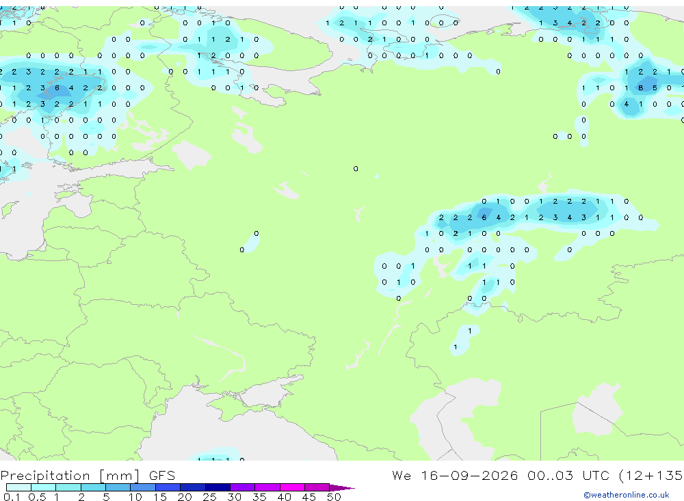Pick the lightest cyan 0.1 legend swatch
Viewport: 684px width, 501px height.
[x=18, y=487]
